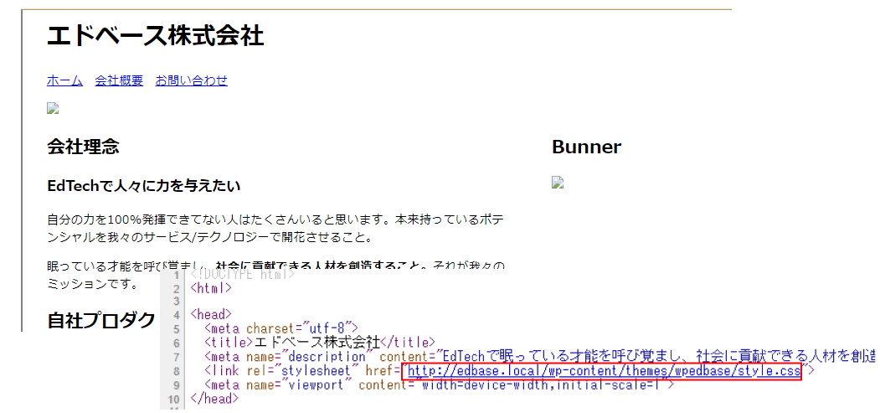Click the Bunner sidebar heading

(x=586, y=147)
